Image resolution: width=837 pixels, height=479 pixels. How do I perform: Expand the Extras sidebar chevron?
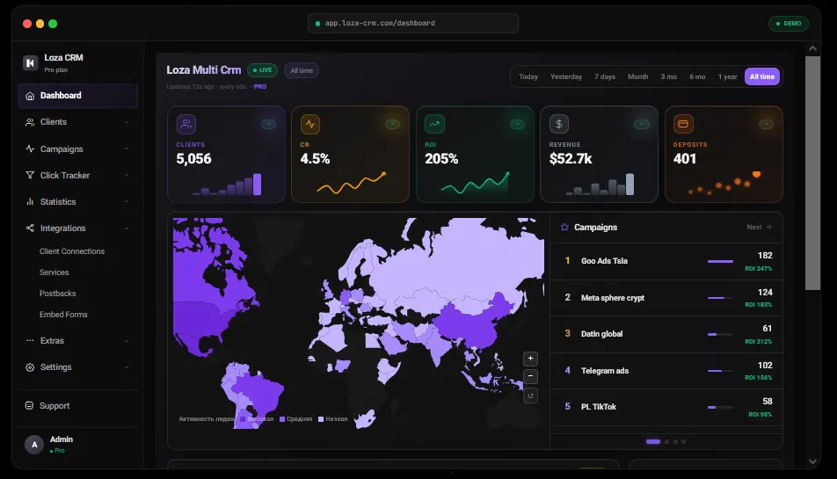pyautogui.click(x=127, y=341)
